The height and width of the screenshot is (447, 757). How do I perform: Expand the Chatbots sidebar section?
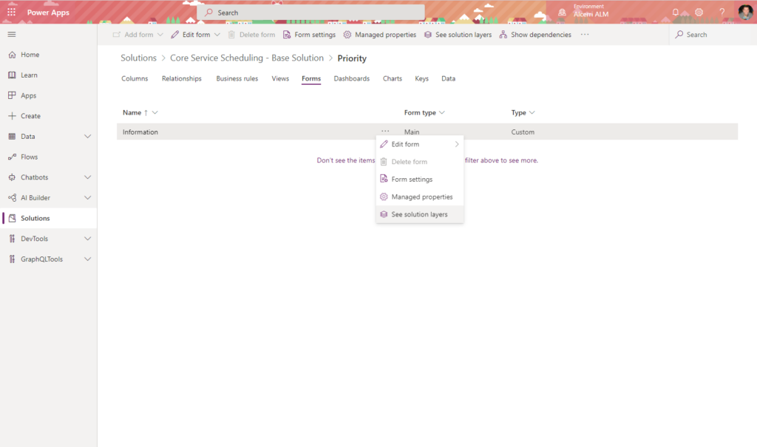click(88, 177)
